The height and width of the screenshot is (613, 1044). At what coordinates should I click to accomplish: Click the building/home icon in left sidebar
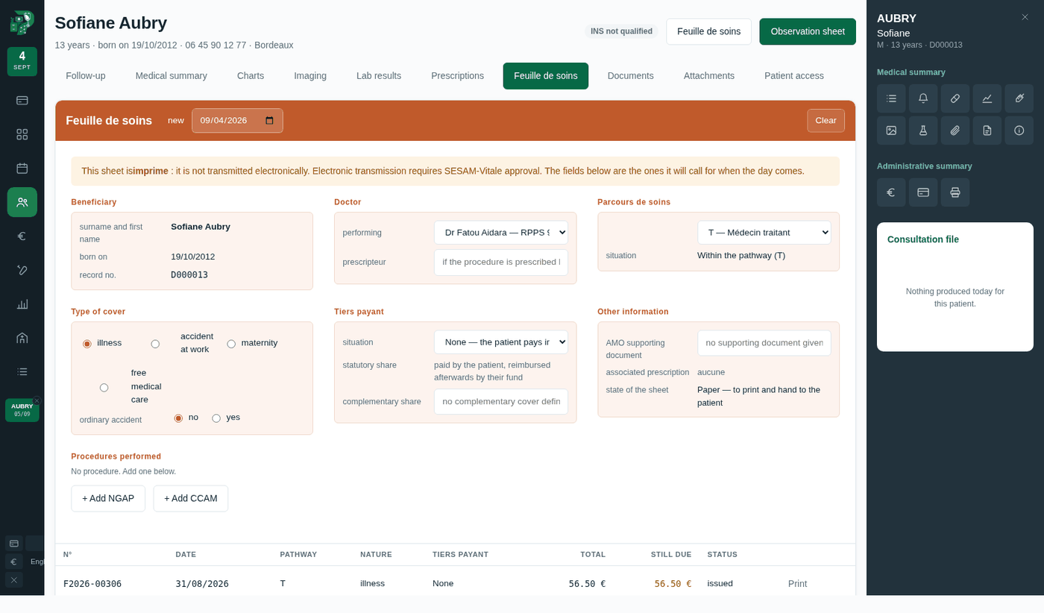coord(22,338)
